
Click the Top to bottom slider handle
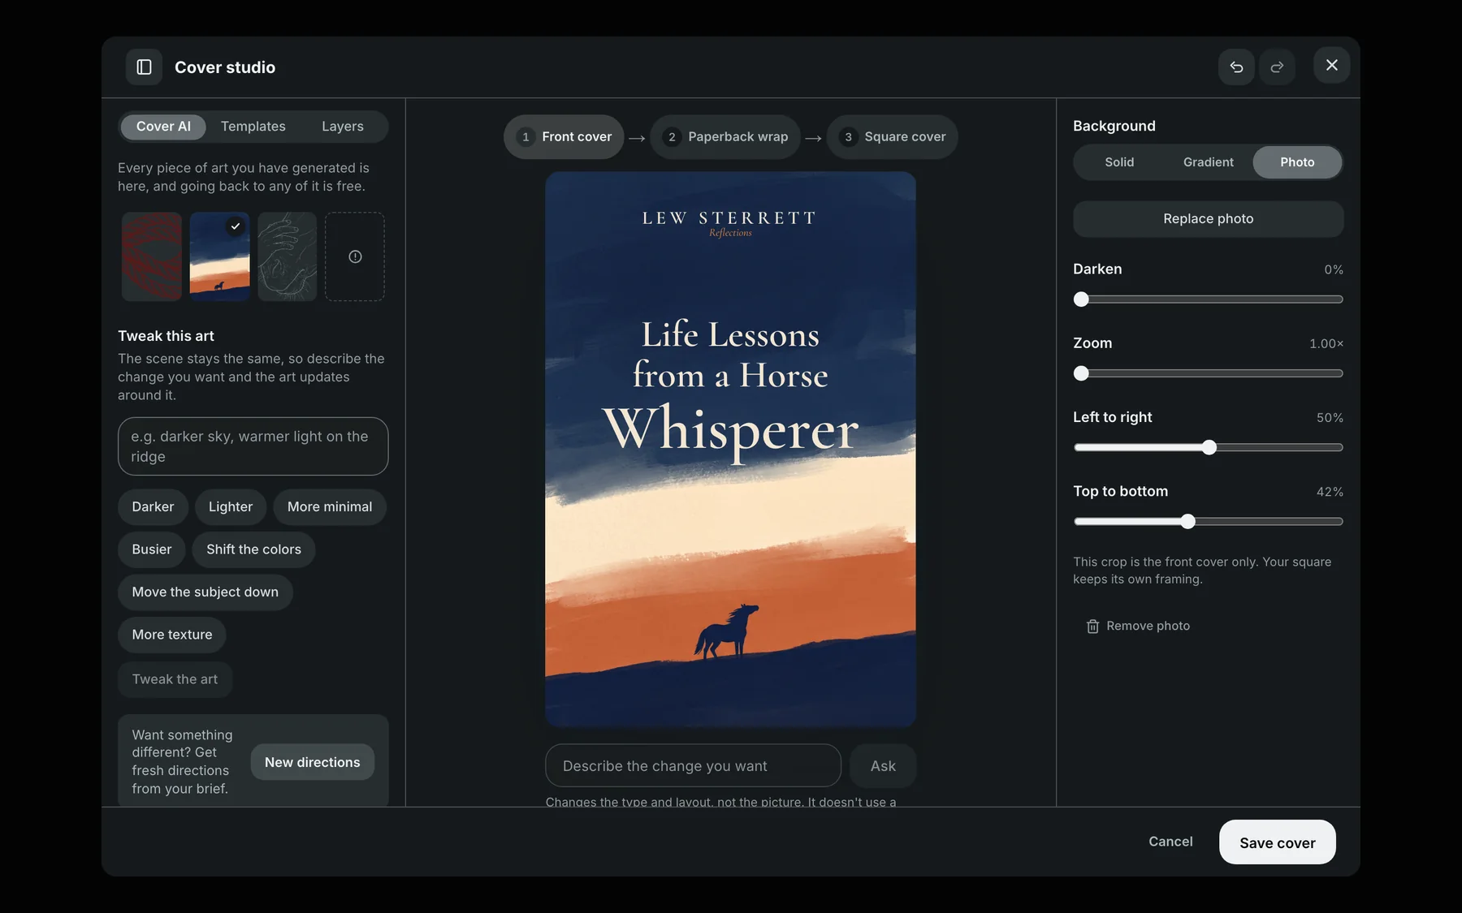tap(1188, 521)
